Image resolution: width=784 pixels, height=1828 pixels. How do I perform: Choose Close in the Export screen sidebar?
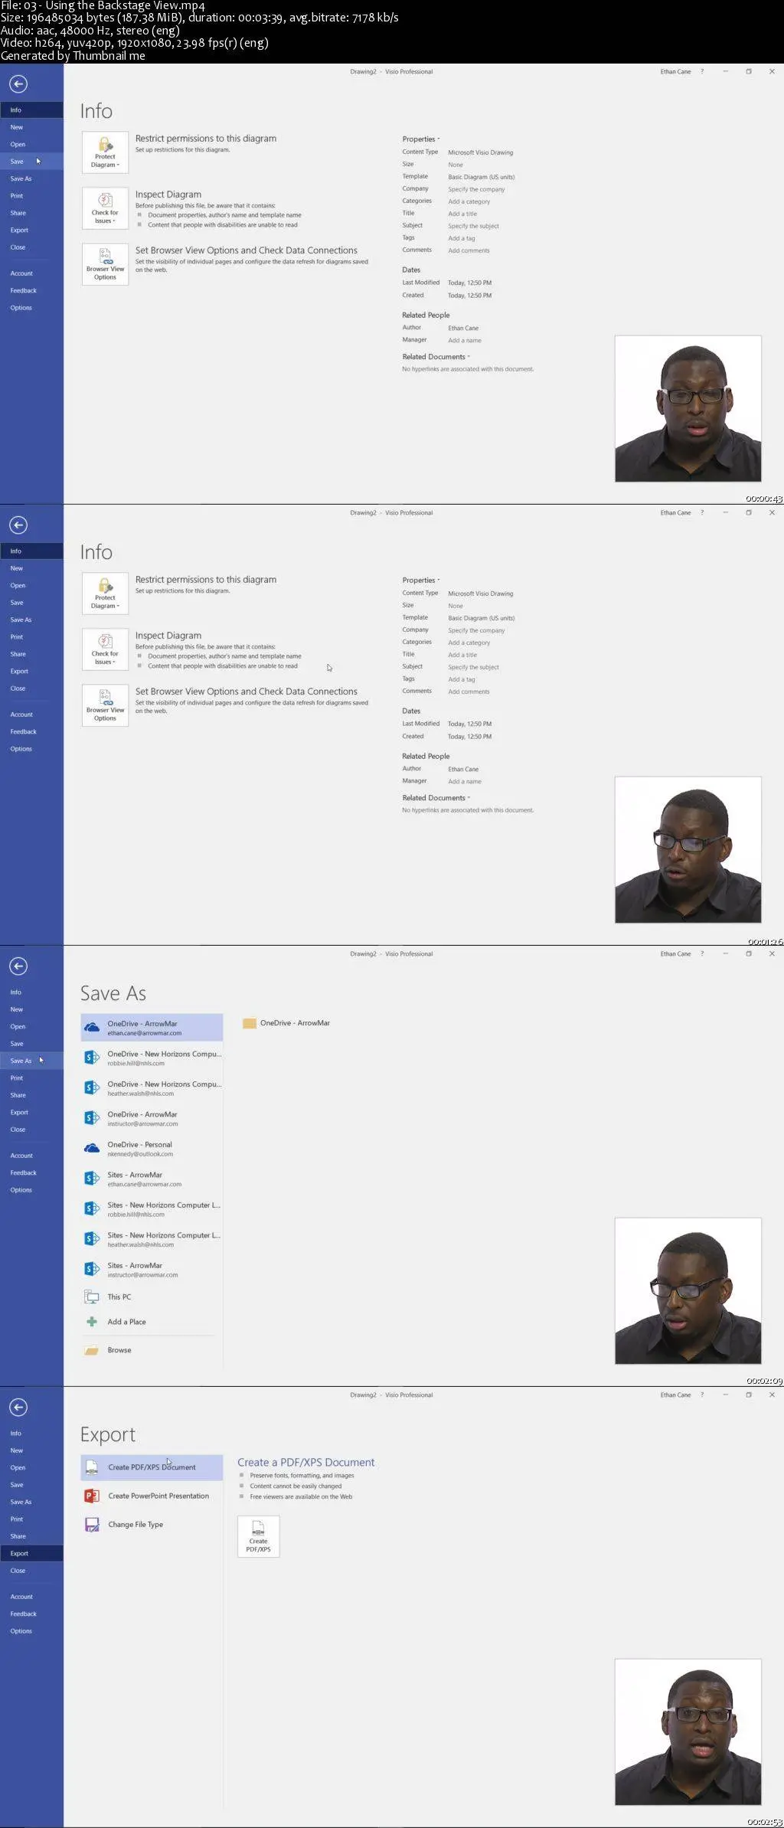point(31,1571)
